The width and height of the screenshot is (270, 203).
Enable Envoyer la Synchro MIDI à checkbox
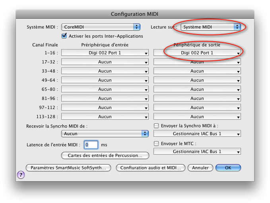point(156,126)
